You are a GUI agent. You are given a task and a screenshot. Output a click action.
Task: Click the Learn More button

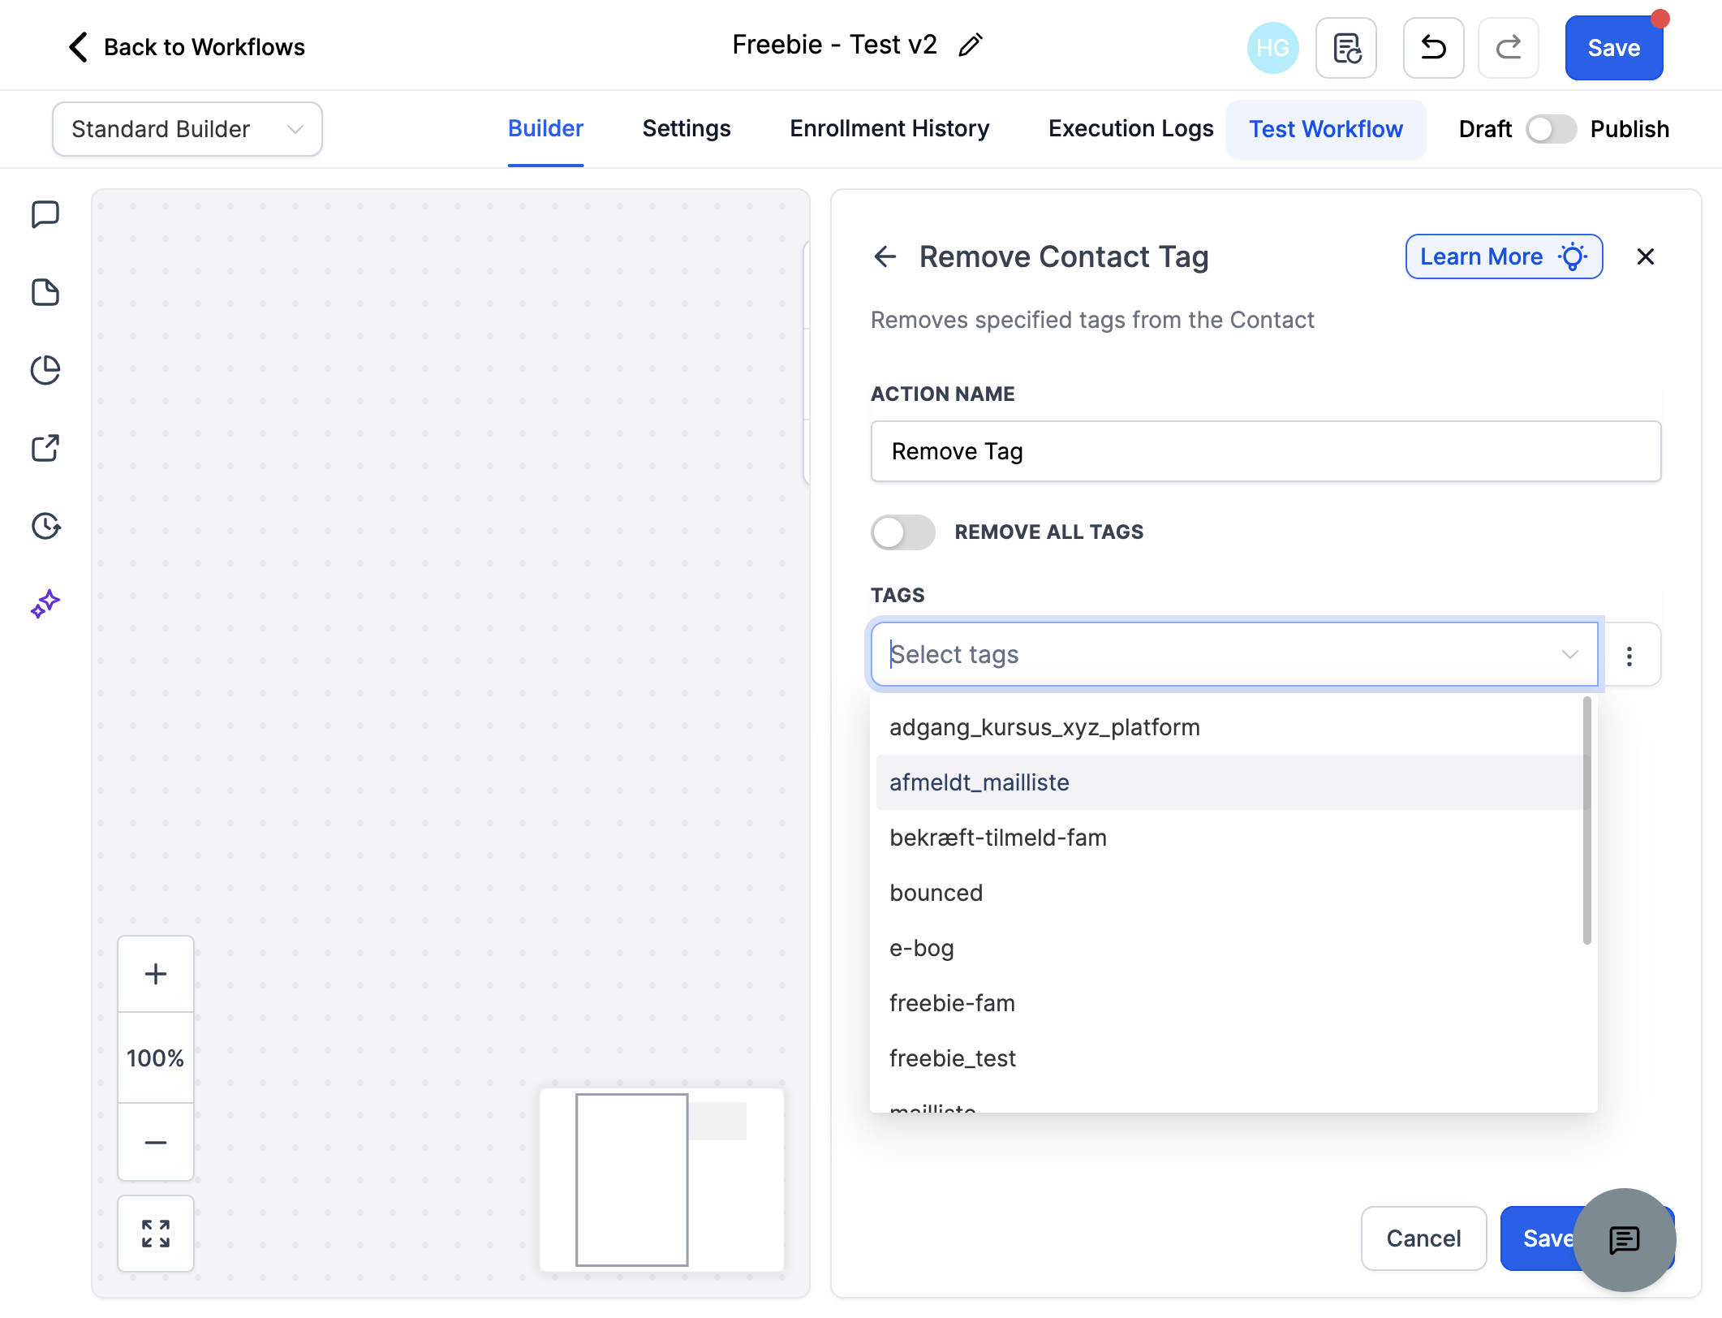click(x=1504, y=257)
